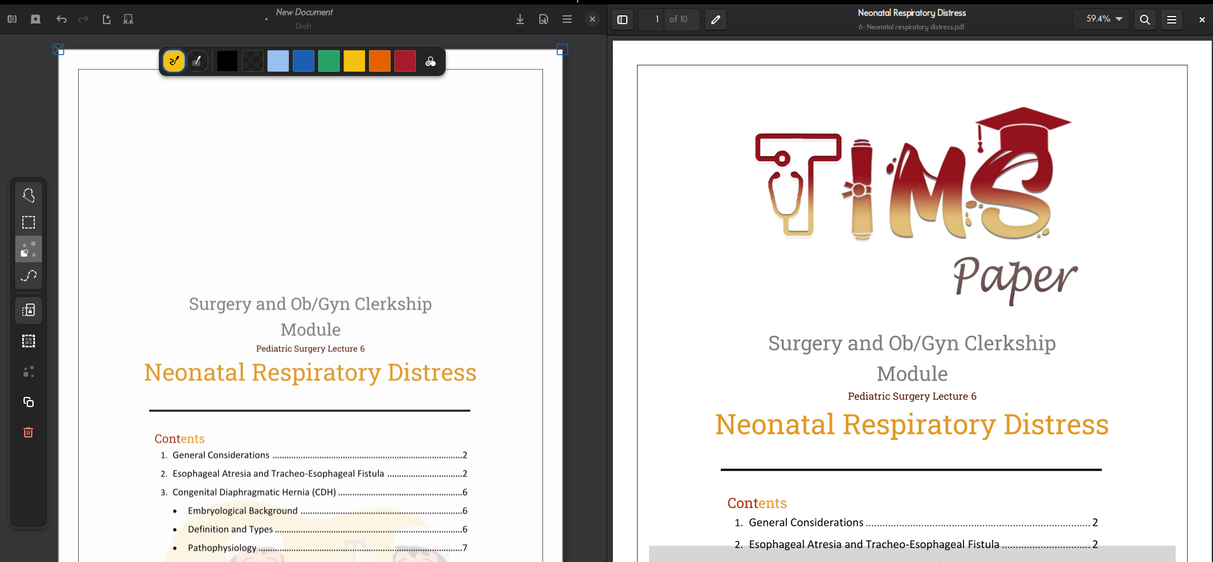
Task: Open the 59.4% zoom dropdown
Action: point(1104,19)
